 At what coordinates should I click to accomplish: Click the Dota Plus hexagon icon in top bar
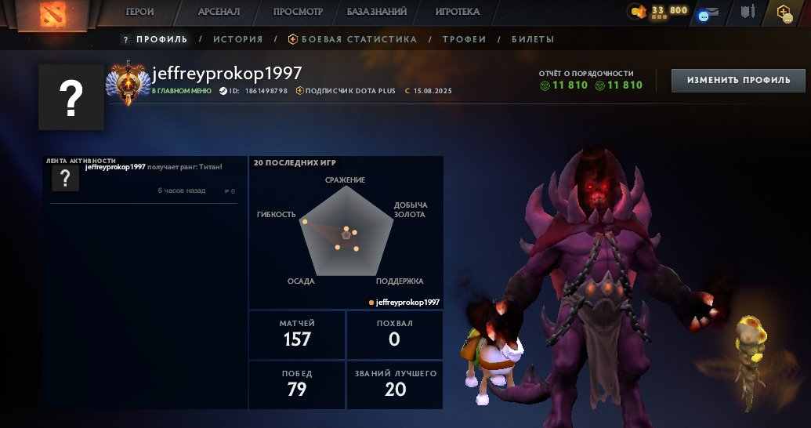click(x=784, y=13)
